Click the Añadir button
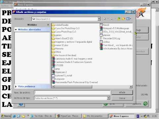This screenshot has width=159, height=119. [x=122, y=92]
